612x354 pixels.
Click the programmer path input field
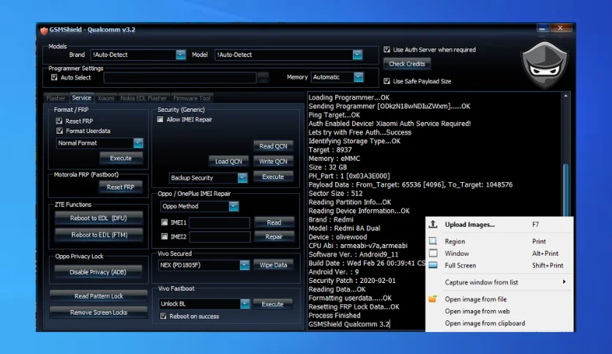[x=179, y=78]
